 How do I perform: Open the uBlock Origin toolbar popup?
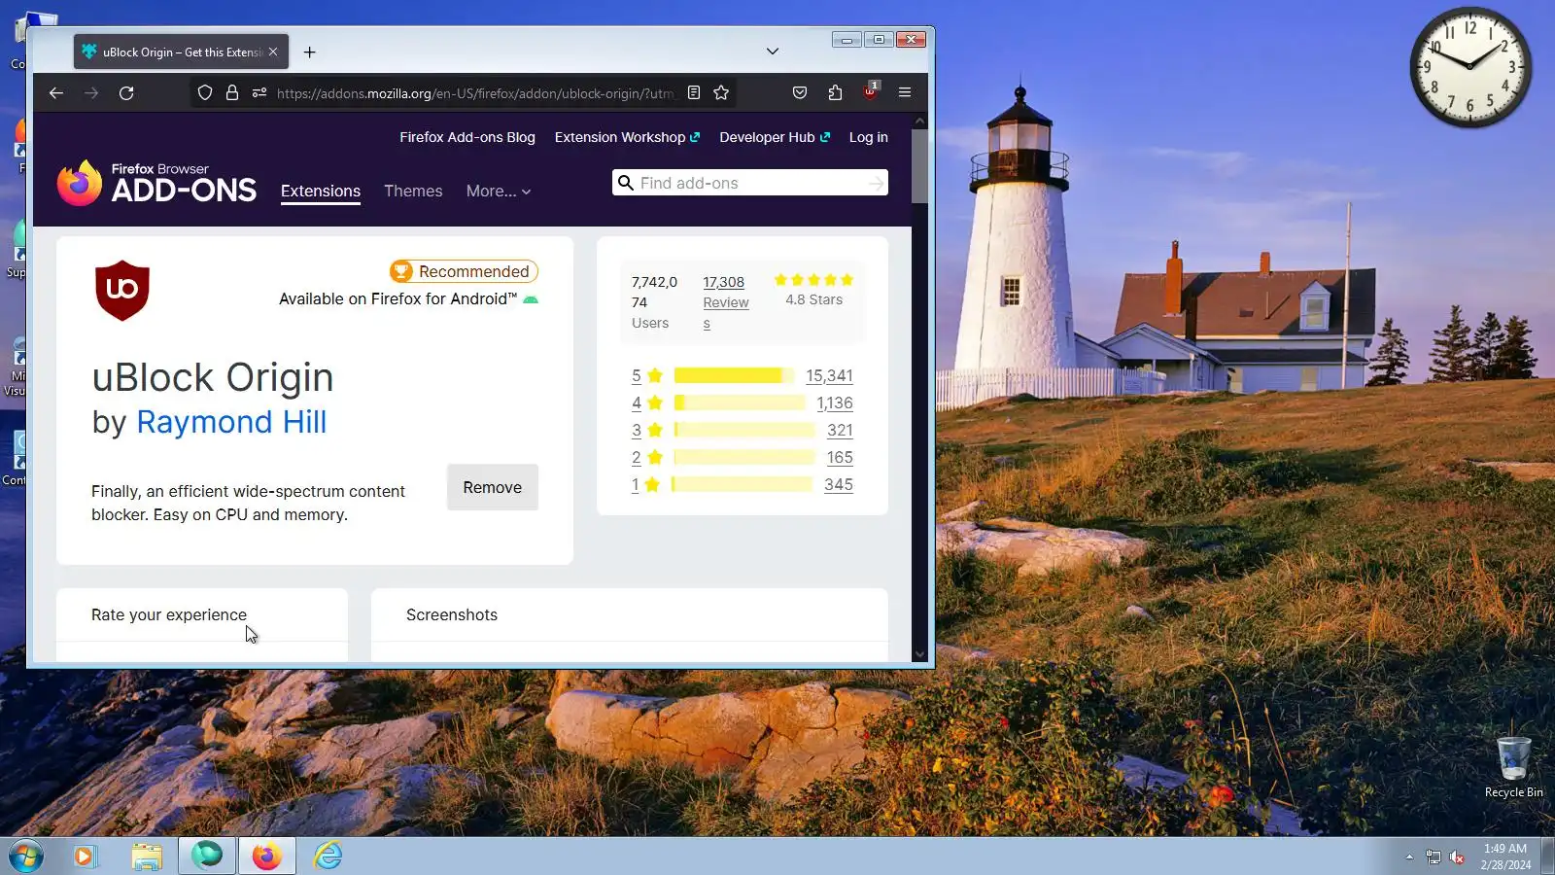870,92
